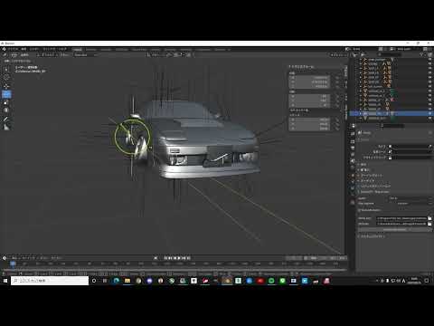This screenshot has width=434, height=326.
Task: Toggle visibility of the last visible outliner row
Action: [429, 119]
